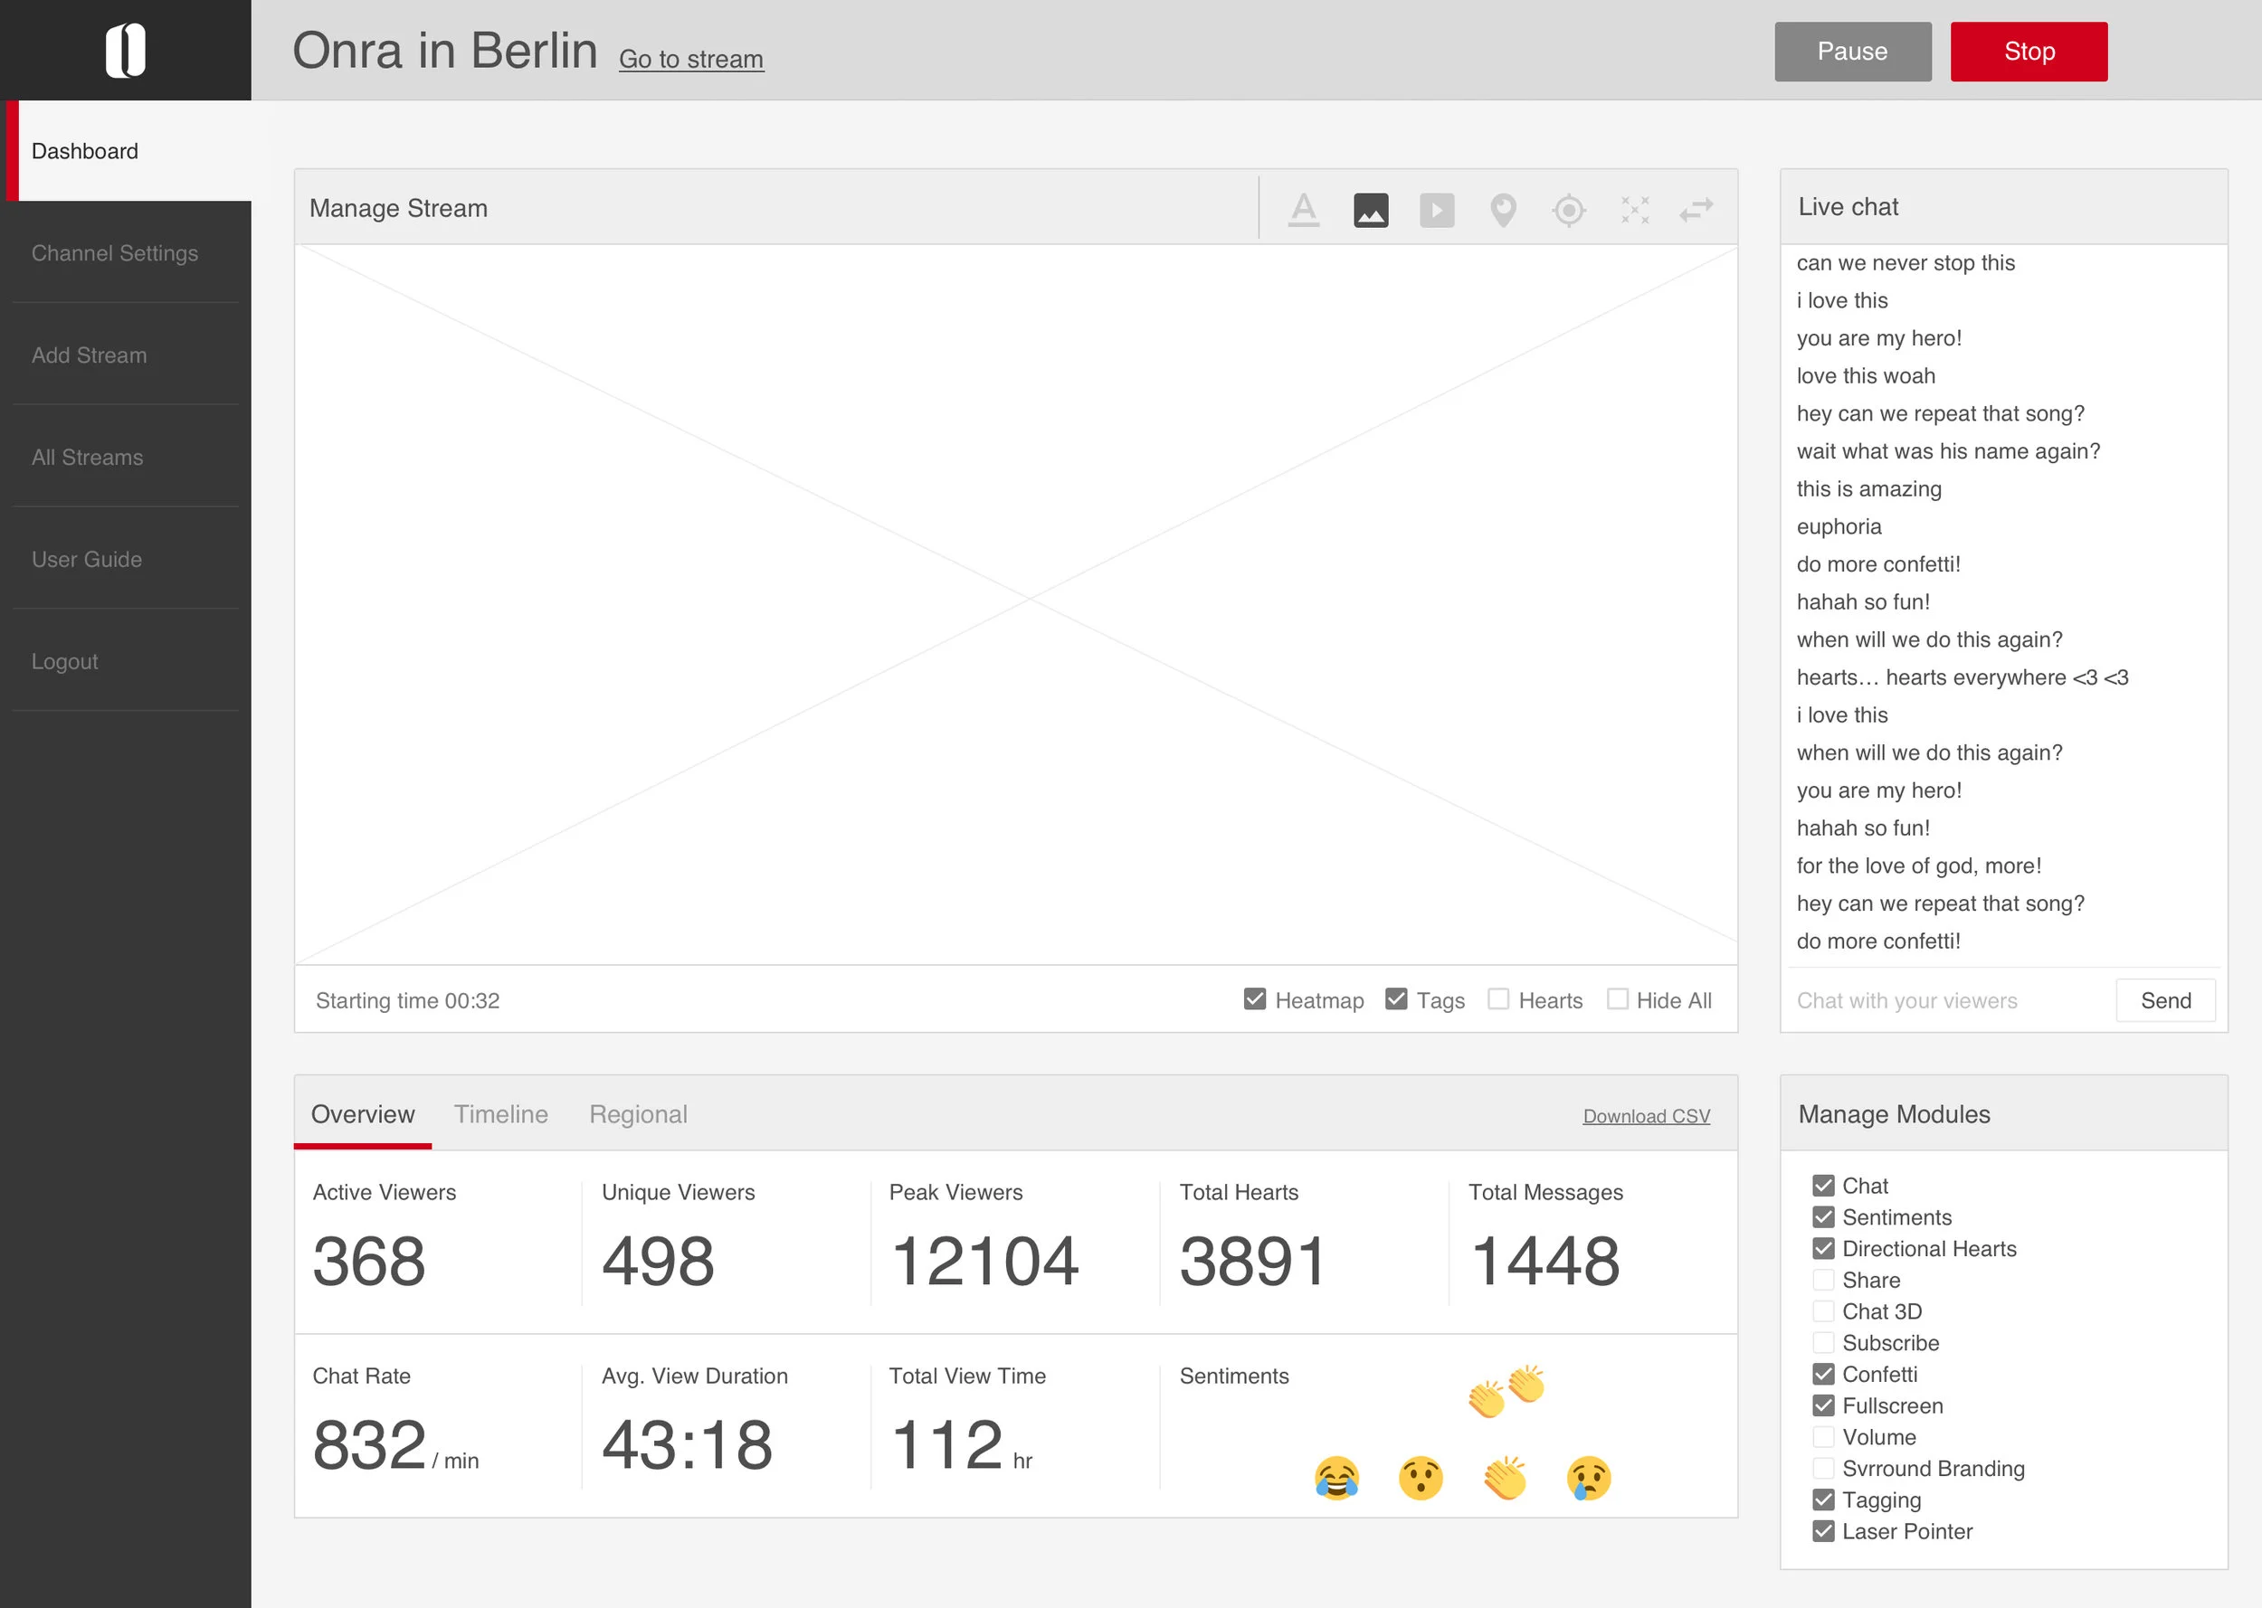2262x1608 pixels.
Task: Click chat message 'this is amazing'
Action: point(1868,488)
